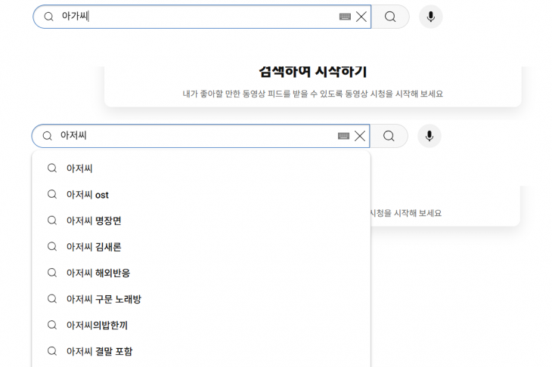This screenshot has height=367, width=552.
Task: Choose the 아저씨 해외반응 suggestion
Action: click(x=98, y=273)
